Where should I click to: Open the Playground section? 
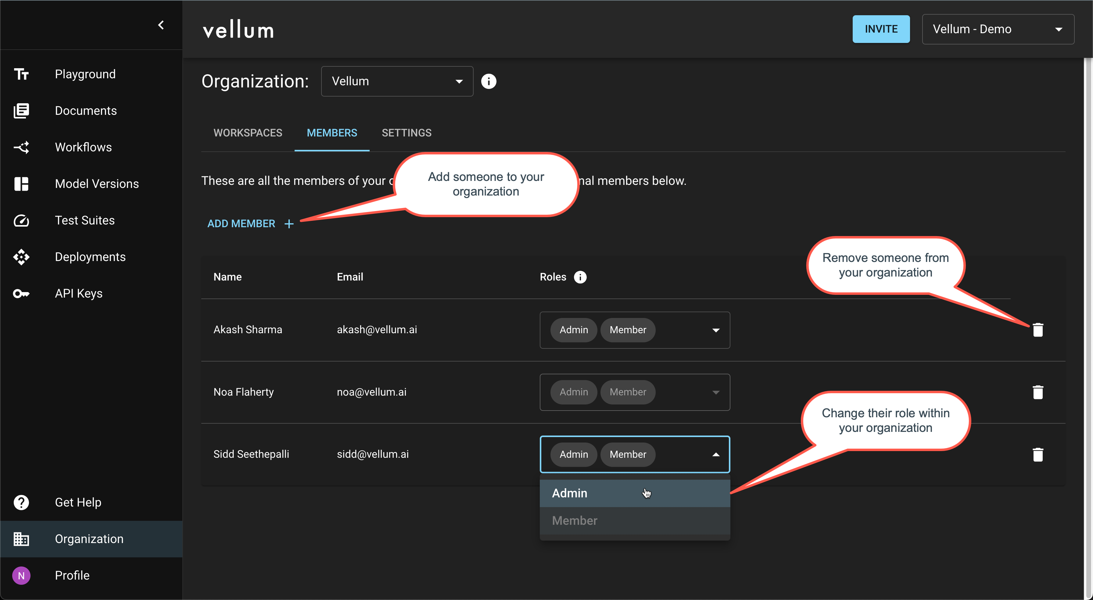click(85, 74)
